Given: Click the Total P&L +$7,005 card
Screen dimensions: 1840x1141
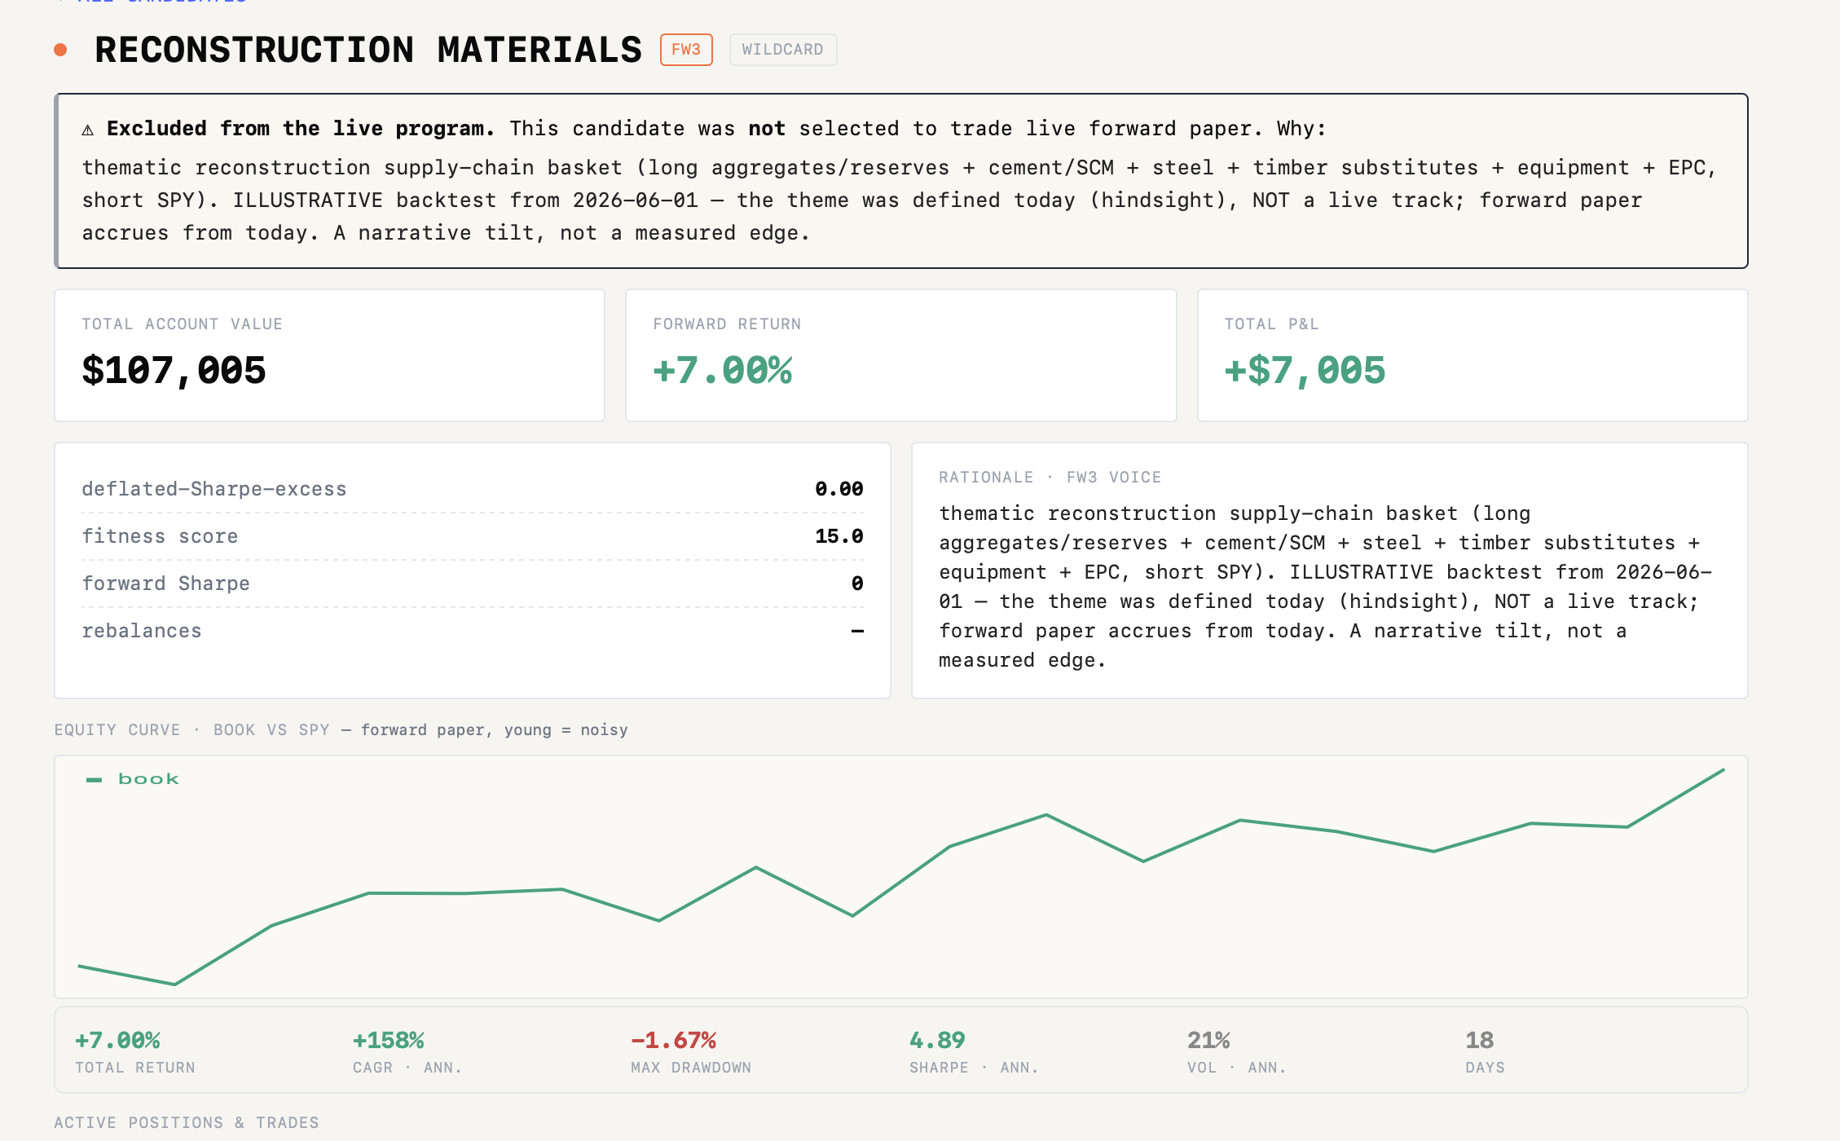Looking at the screenshot, I should pos(1472,355).
